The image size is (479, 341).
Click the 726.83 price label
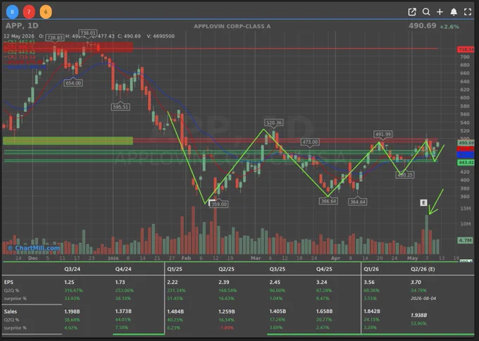tap(55, 37)
